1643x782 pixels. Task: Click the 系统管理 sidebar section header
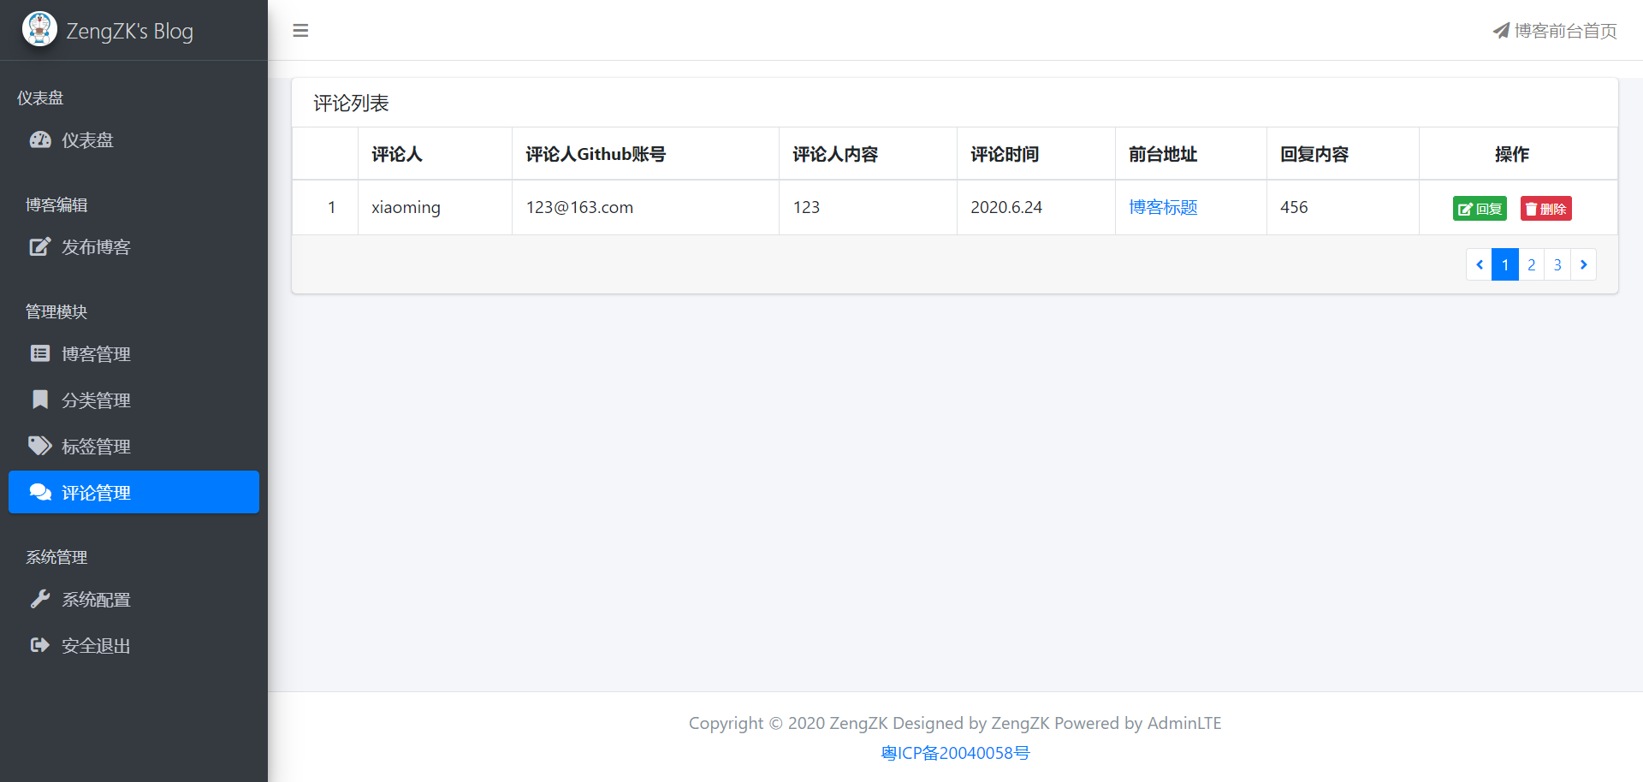coord(56,557)
